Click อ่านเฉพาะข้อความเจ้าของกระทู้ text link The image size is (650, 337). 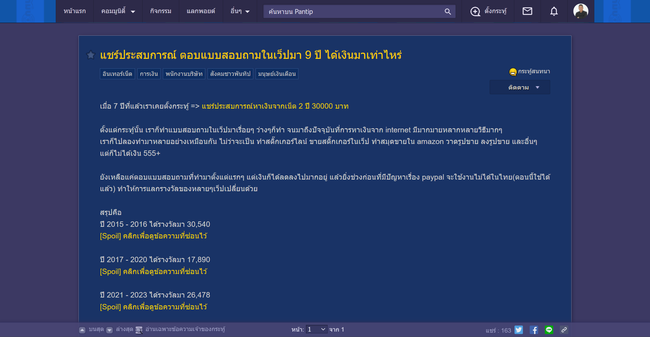coord(185,329)
